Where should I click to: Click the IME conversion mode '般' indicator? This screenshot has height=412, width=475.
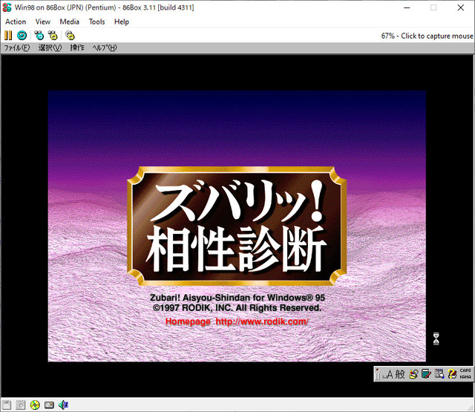pos(400,374)
